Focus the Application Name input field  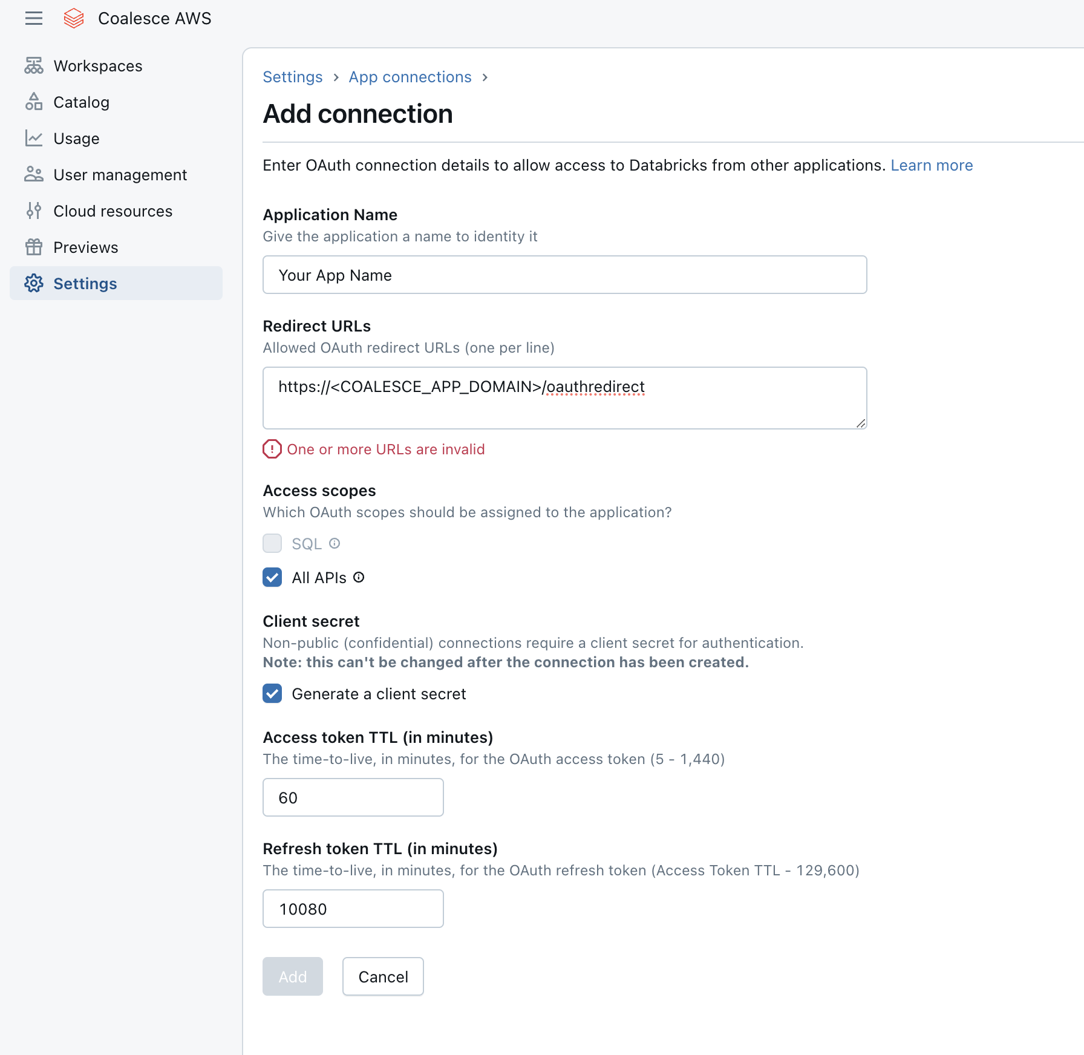[565, 275]
